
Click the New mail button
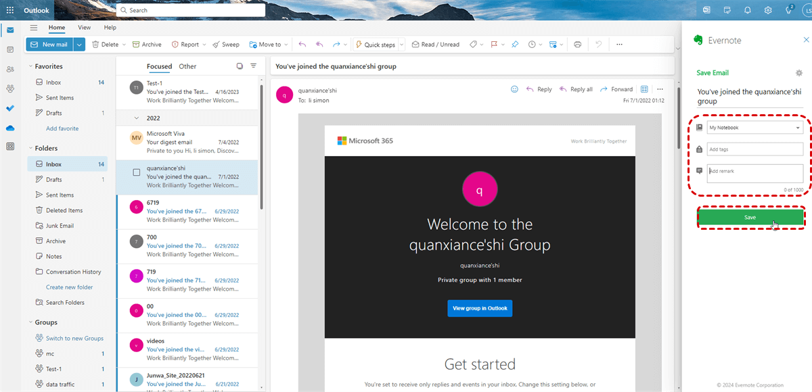(x=50, y=45)
